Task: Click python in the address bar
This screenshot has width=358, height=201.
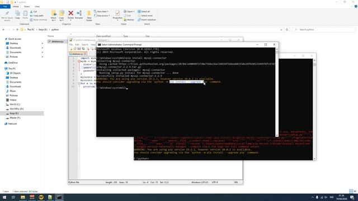Action: coord(55,30)
